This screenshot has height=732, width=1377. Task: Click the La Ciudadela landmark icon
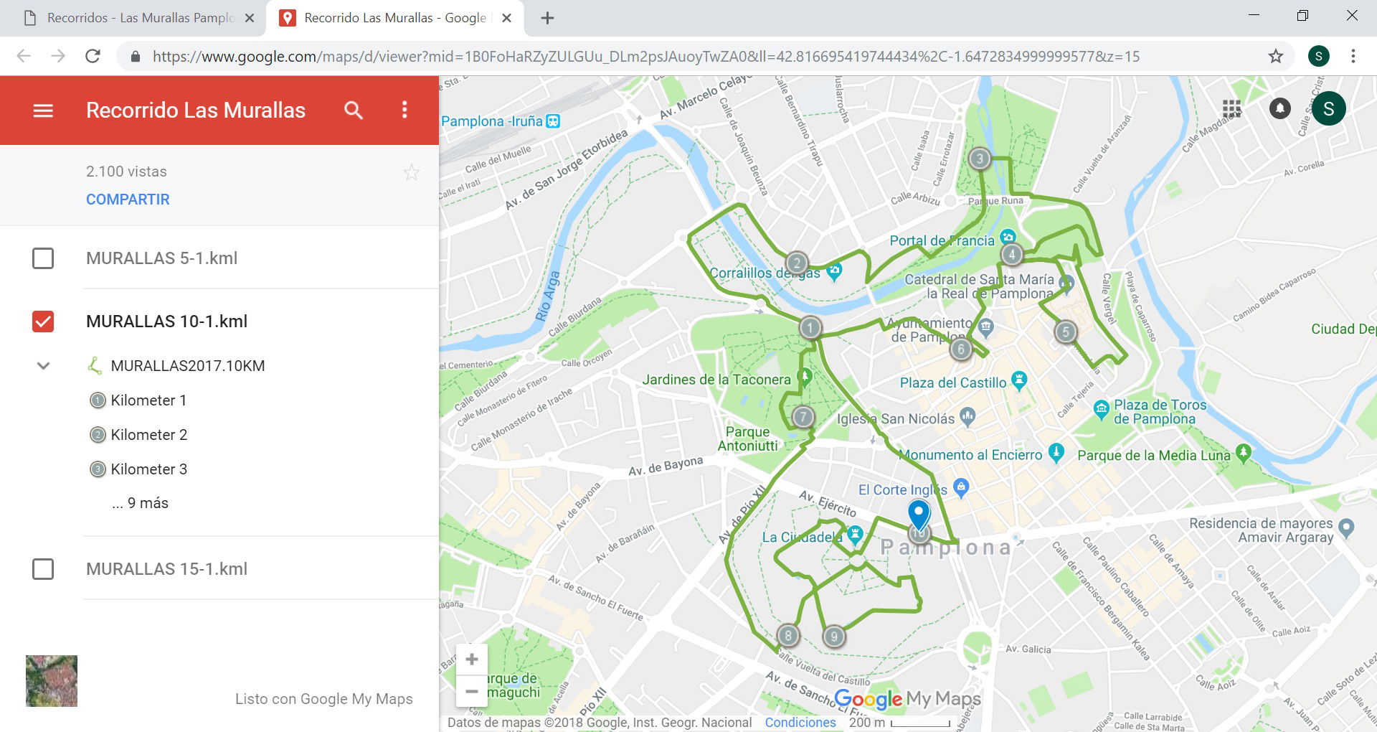(x=855, y=534)
